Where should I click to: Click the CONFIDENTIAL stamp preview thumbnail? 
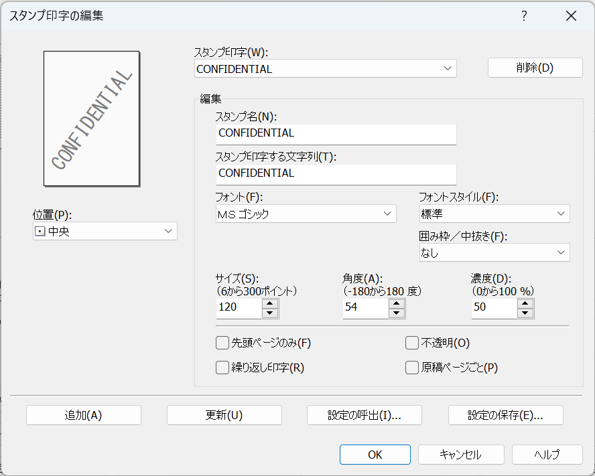[92, 118]
